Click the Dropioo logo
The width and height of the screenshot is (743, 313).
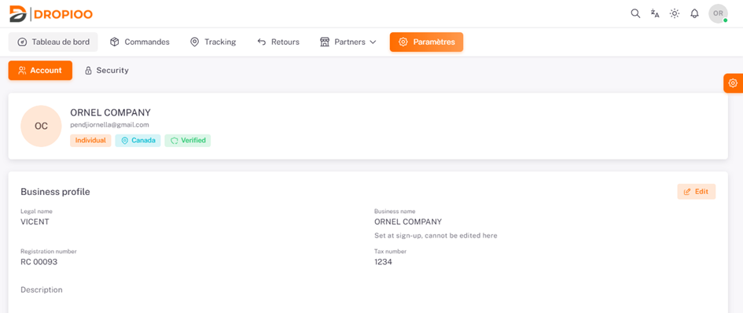click(x=50, y=13)
